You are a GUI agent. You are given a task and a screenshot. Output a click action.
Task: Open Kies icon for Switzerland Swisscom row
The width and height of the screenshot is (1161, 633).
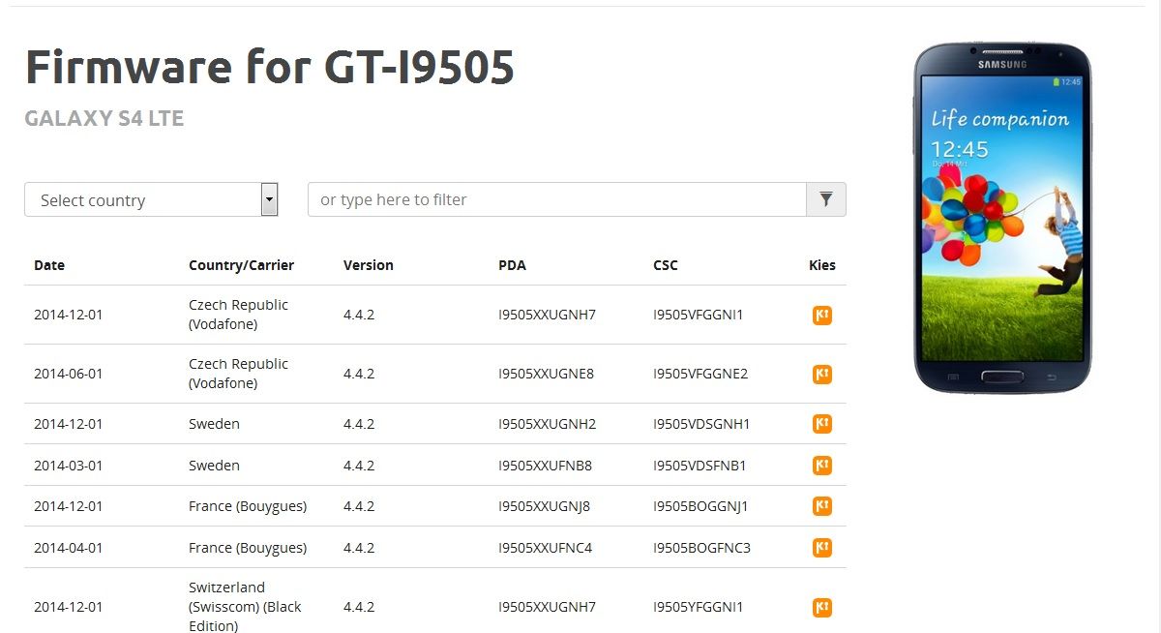coord(822,608)
